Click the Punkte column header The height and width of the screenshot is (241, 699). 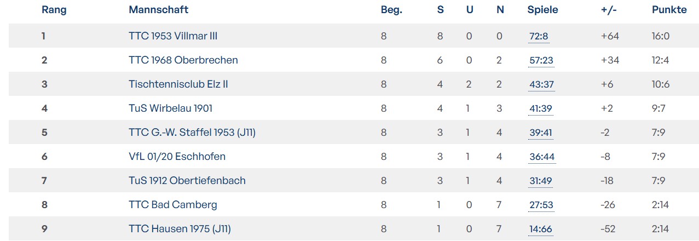(669, 10)
